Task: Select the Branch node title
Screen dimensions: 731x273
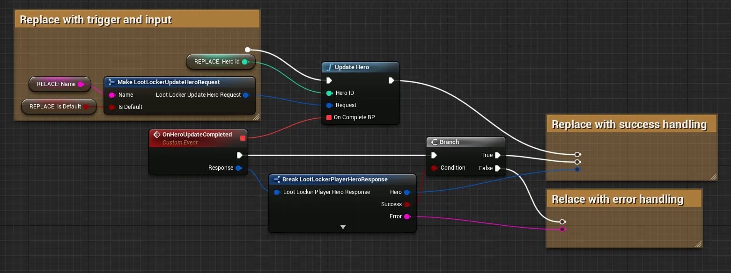Action: 449,142
